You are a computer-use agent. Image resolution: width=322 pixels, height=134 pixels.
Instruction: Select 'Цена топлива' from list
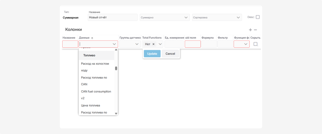[90, 105]
